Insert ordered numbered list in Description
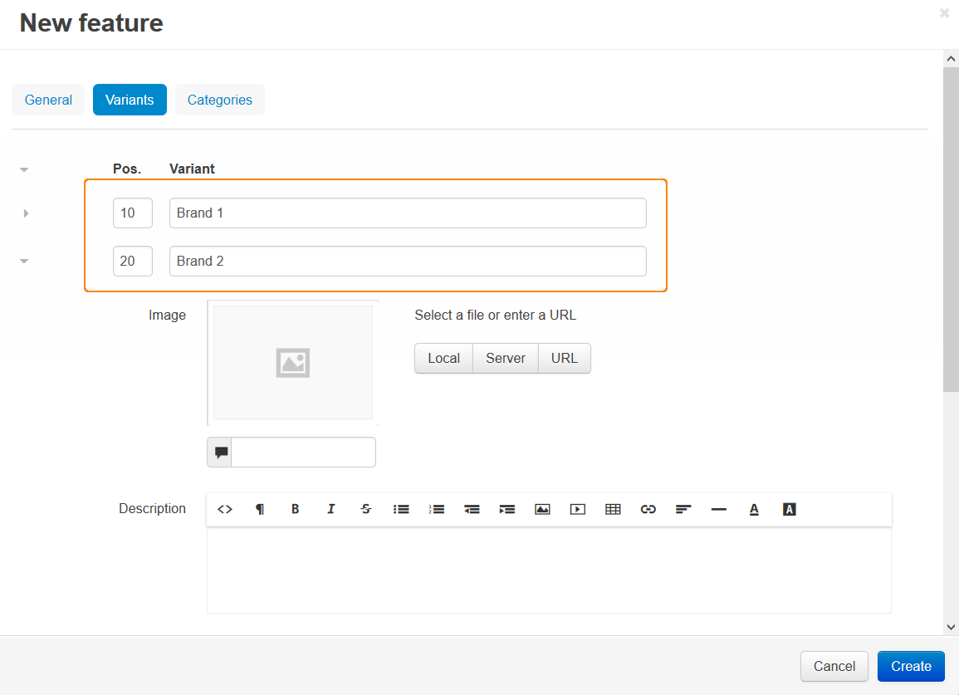 (x=437, y=509)
